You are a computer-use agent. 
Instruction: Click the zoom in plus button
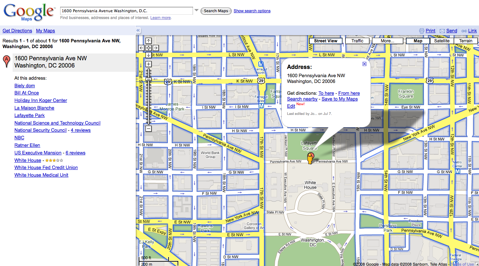148,64
